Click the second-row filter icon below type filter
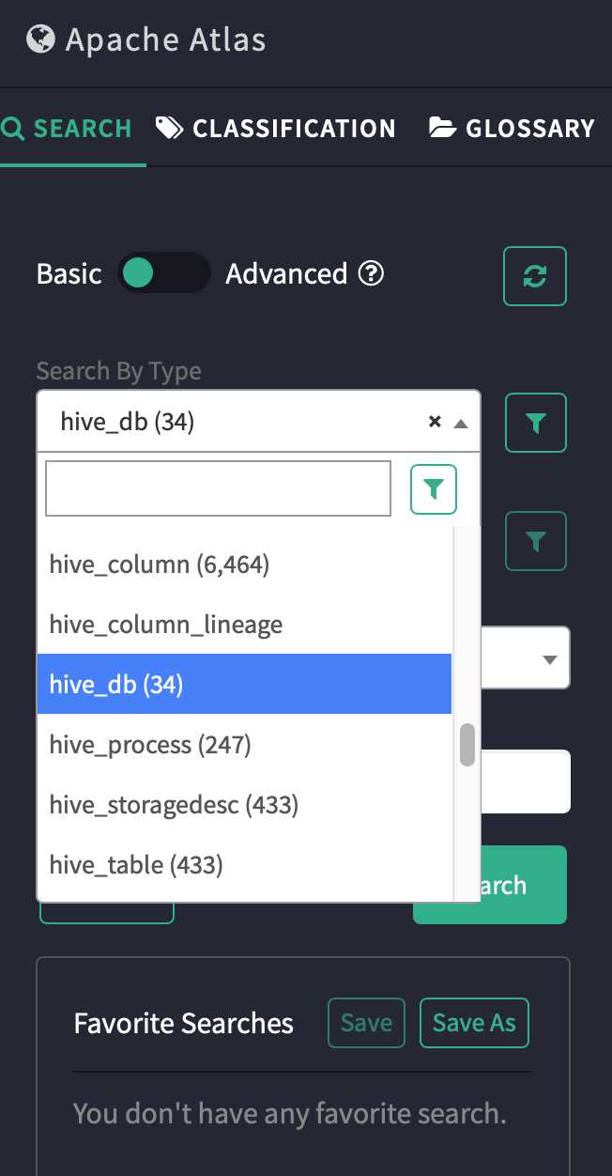The image size is (612, 1176). 535,541
